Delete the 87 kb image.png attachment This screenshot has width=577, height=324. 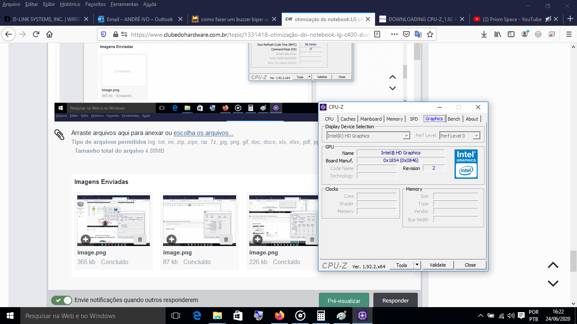pyautogui.click(x=226, y=239)
